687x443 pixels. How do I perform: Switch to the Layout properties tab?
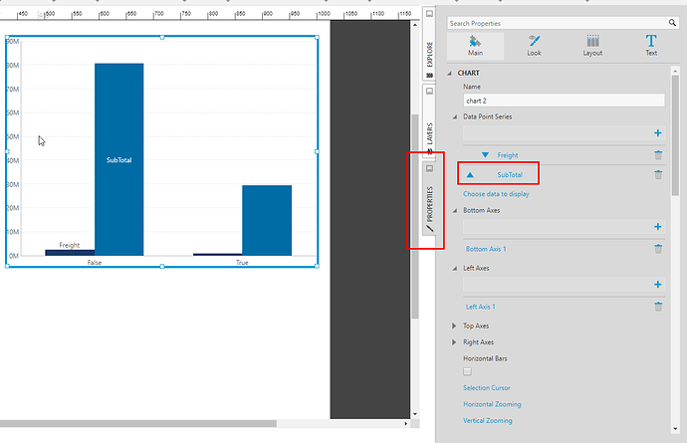(592, 46)
